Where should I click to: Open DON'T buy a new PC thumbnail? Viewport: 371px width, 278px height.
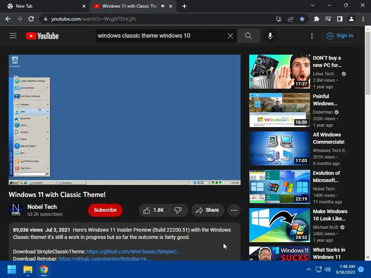point(279,72)
